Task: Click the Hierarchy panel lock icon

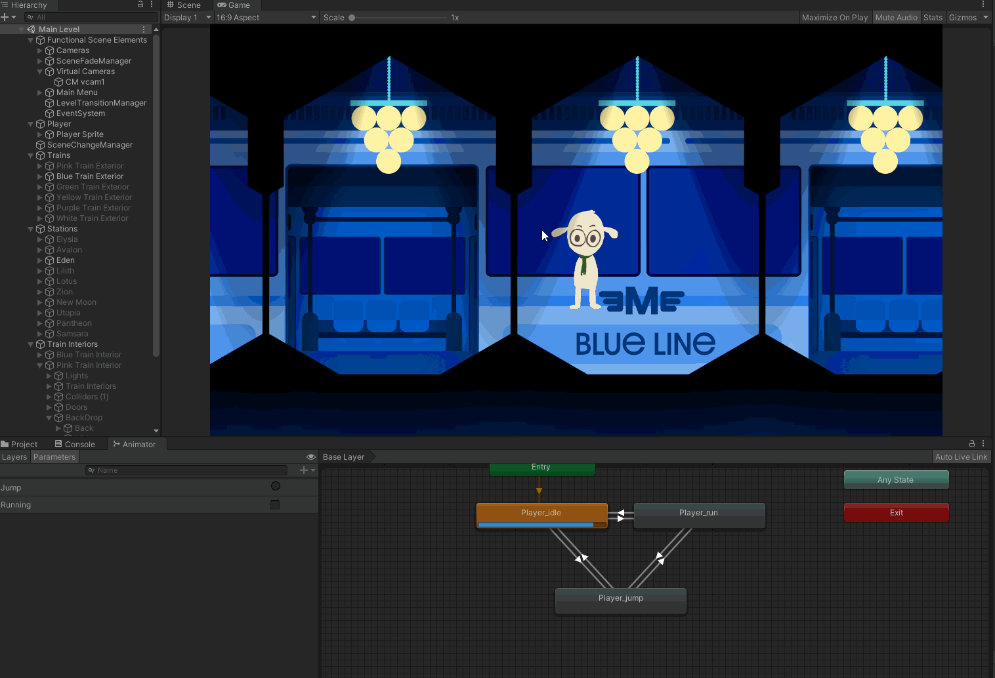Action: pos(140,5)
